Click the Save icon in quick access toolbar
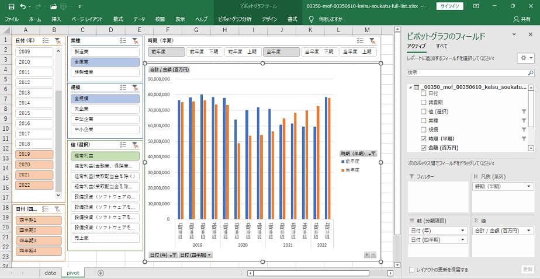Viewport: 540px width, 279px height. tap(11, 6)
